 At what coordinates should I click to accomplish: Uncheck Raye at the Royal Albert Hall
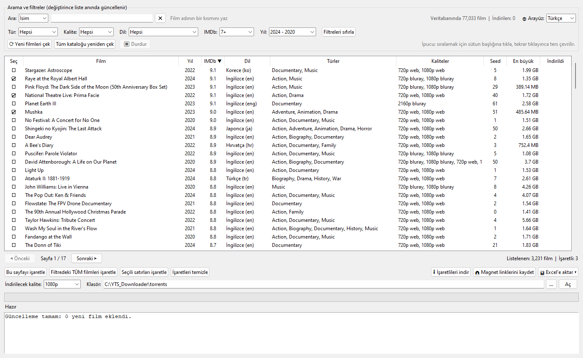coord(14,79)
